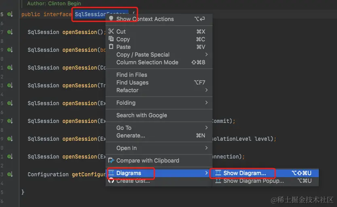Expand the Open In submenu
Image resolution: width=337 pixels, height=207 pixels.
coord(159,148)
